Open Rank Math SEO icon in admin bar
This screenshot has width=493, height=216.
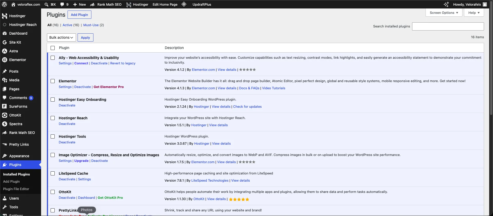tap(93, 4)
